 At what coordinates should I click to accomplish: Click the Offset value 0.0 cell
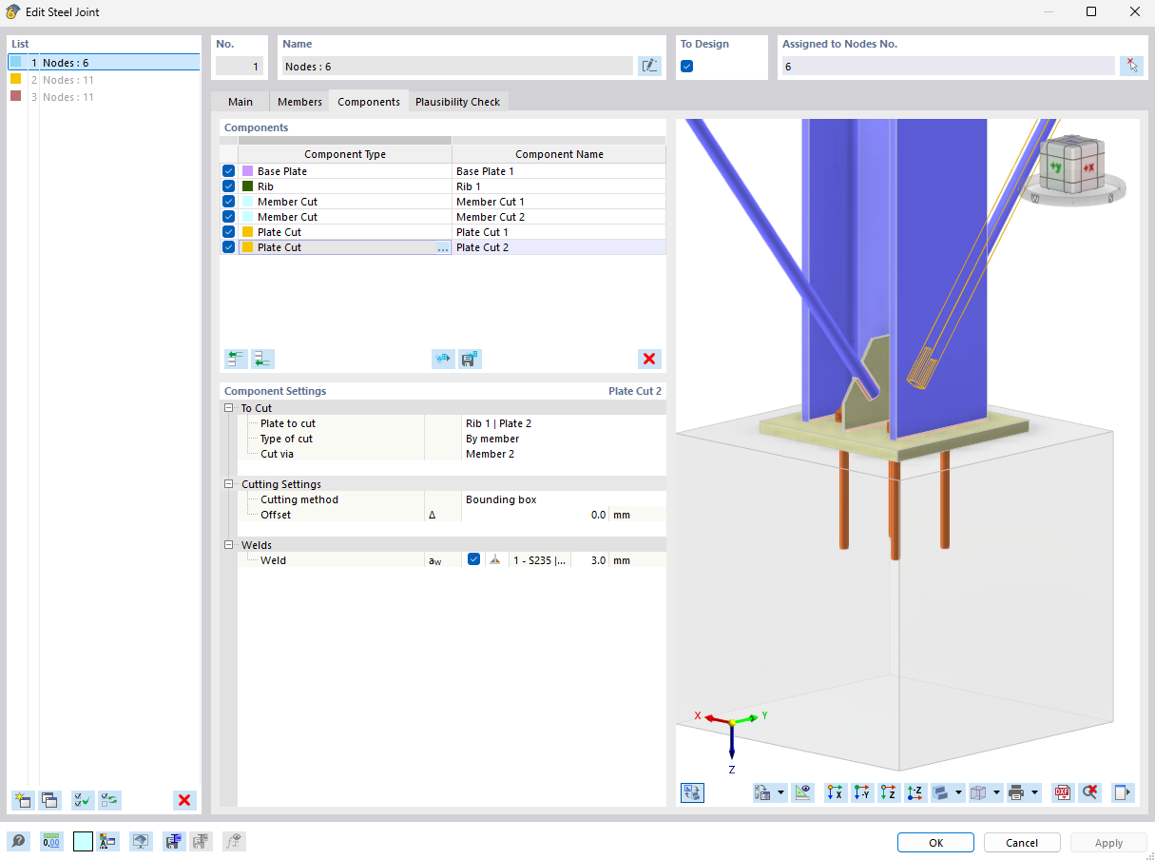[x=535, y=515]
